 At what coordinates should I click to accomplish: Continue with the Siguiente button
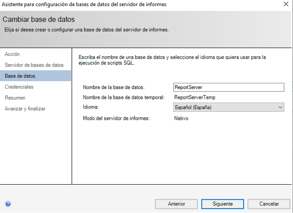coord(223,204)
